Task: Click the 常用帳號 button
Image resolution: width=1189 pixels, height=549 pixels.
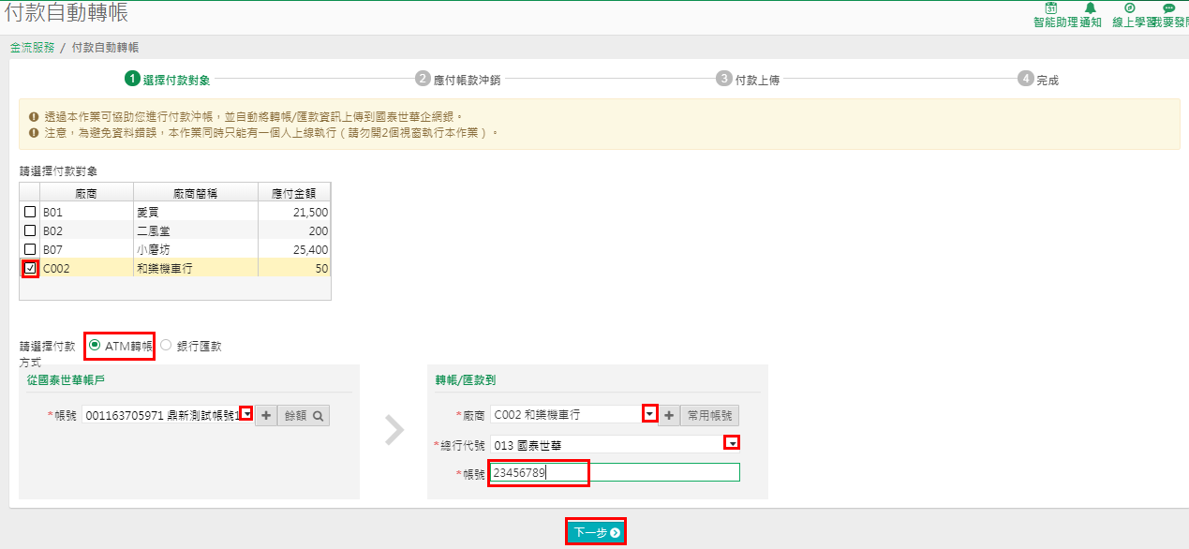Action: pos(709,415)
